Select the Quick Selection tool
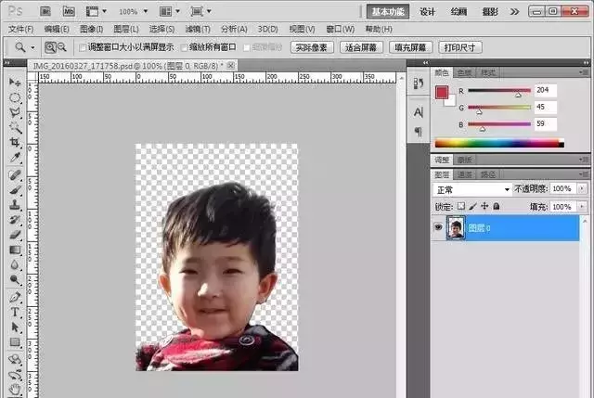This screenshot has height=398, width=594. pyautogui.click(x=15, y=128)
